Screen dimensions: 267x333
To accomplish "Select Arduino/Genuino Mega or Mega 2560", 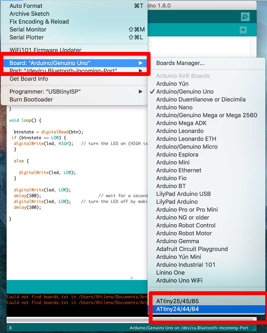I will click(206, 115).
